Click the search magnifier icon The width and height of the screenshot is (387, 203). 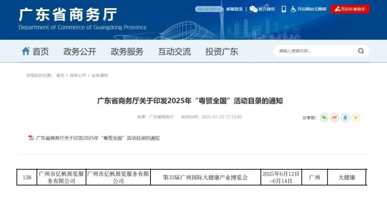(x=361, y=51)
